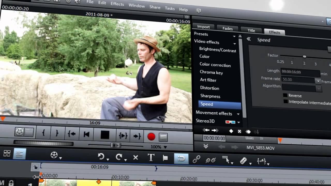
Task: Switch to the Title tab
Action: click(x=251, y=30)
